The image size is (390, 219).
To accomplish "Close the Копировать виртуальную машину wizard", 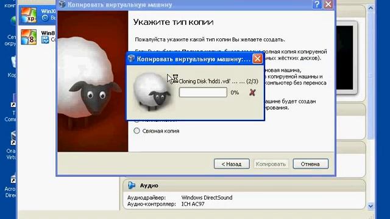I will point(328,4).
